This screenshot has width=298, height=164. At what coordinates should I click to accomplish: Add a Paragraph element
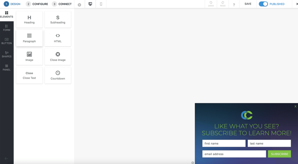[x=29, y=38]
